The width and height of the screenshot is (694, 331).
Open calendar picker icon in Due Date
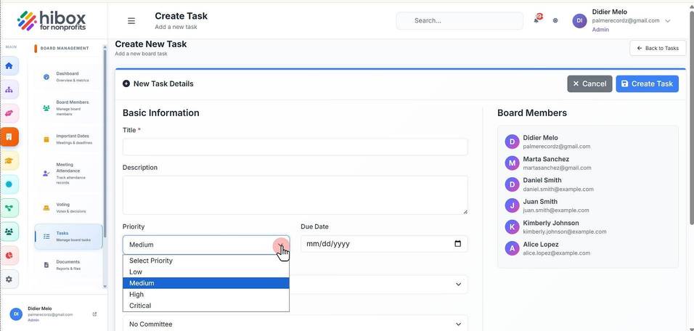(x=457, y=243)
